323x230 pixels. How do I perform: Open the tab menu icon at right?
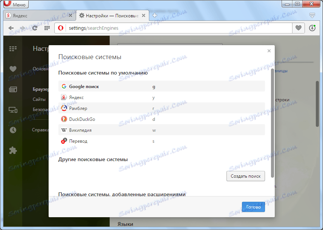(312, 15)
